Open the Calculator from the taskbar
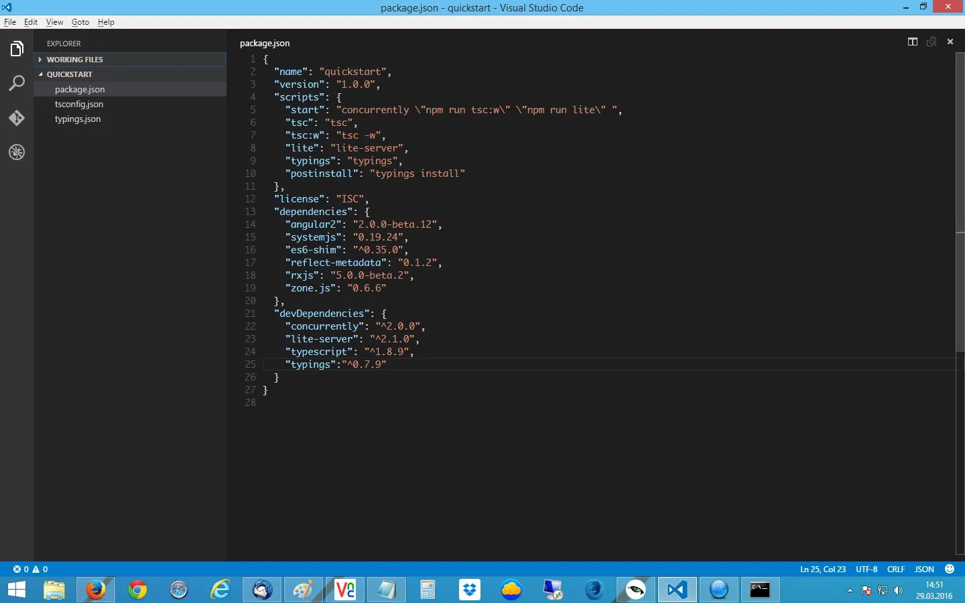This screenshot has width=965, height=603. (x=428, y=590)
